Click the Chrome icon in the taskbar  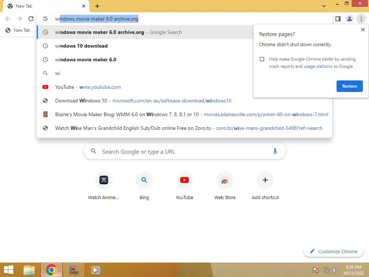point(51,270)
